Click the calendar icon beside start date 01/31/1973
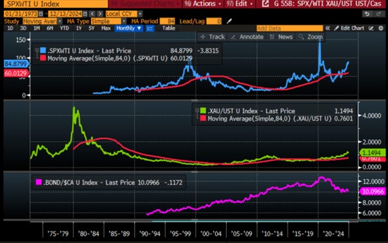 coord(41,14)
